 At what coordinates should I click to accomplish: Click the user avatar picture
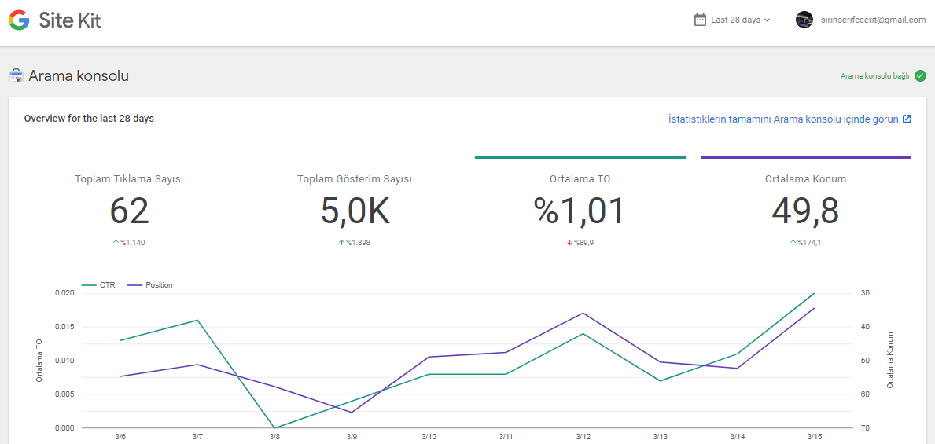click(804, 20)
